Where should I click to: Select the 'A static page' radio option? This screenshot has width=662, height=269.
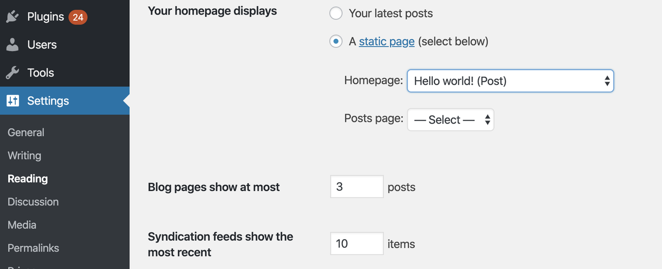336,41
